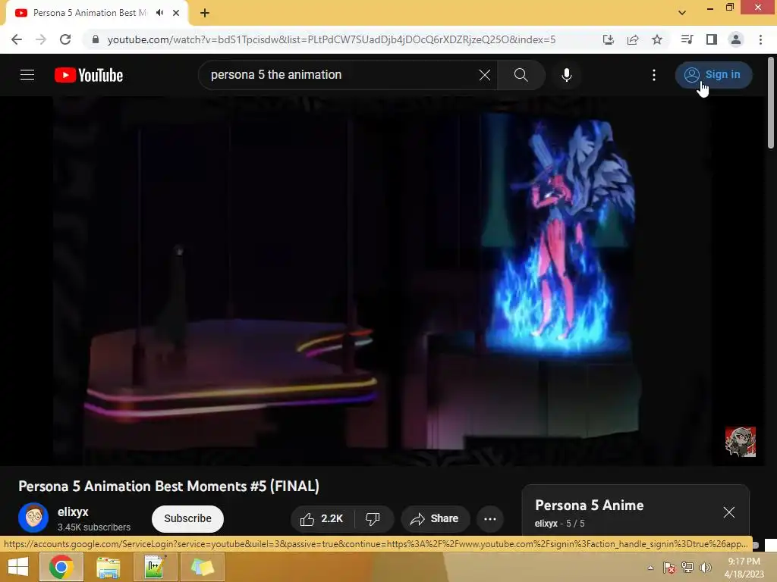This screenshot has width=777, height=582.
Task: Show hidden system tray icons arrow
Action: pyautogui.click(x=650, y=568)
